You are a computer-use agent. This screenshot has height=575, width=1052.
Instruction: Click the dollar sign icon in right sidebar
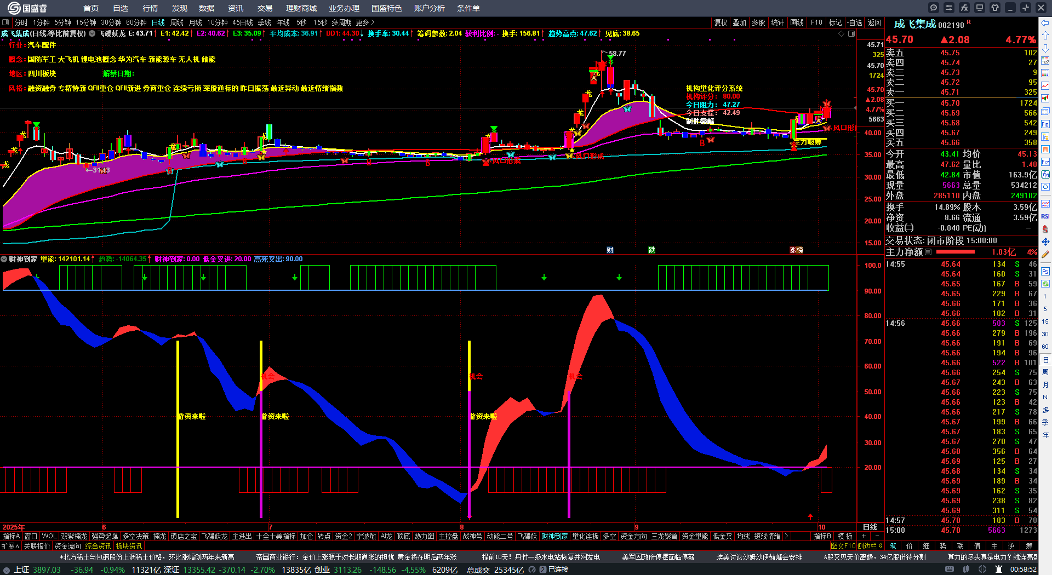click(x=1045, y=229)
